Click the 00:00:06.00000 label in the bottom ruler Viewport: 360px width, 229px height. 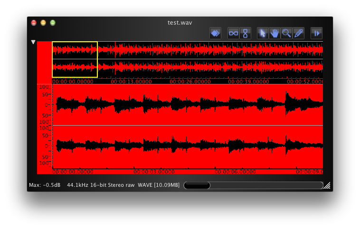click(x=236, y=172)
